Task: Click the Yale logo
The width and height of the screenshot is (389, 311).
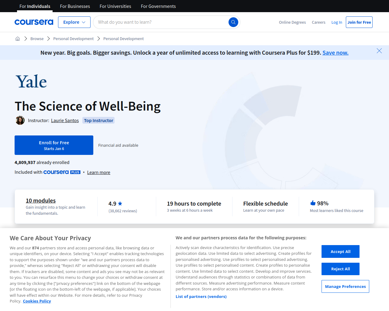Action: 31,81
